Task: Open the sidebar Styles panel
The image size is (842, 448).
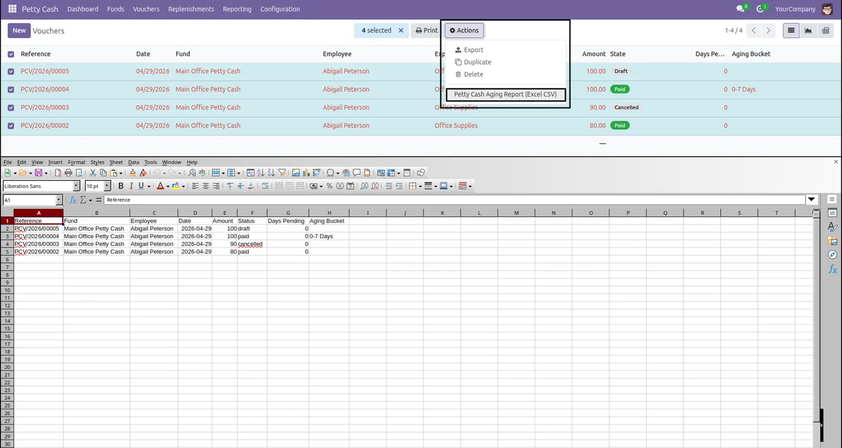Action: [x=833, y=227]
